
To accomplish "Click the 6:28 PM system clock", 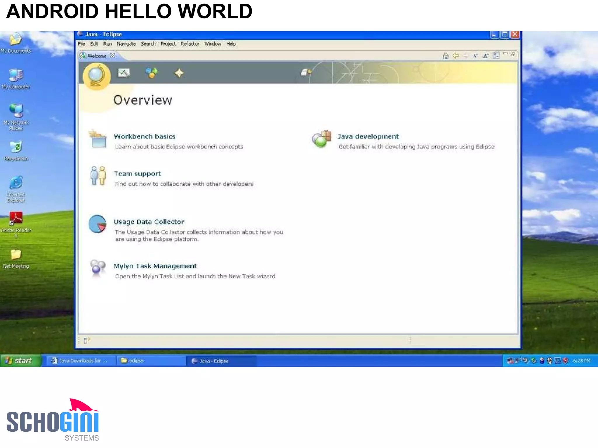I will pyautogui.click(x=582, y=361).
